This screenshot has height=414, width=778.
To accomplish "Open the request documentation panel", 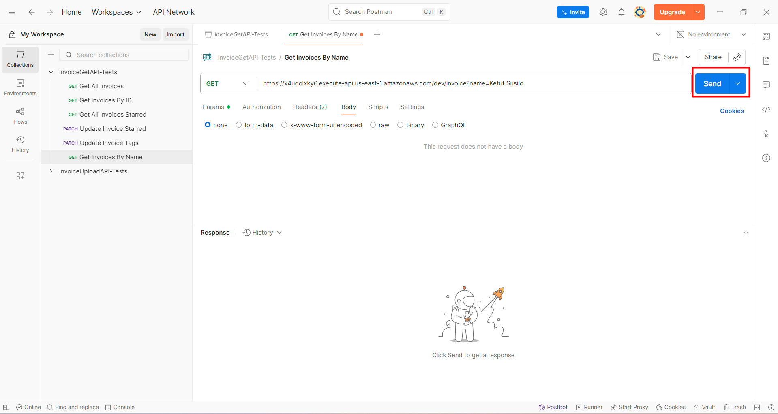I will tap(766, 60).
